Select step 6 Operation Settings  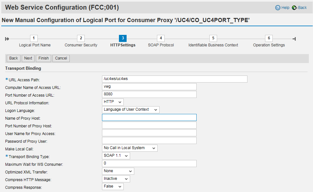coord(269,38)
